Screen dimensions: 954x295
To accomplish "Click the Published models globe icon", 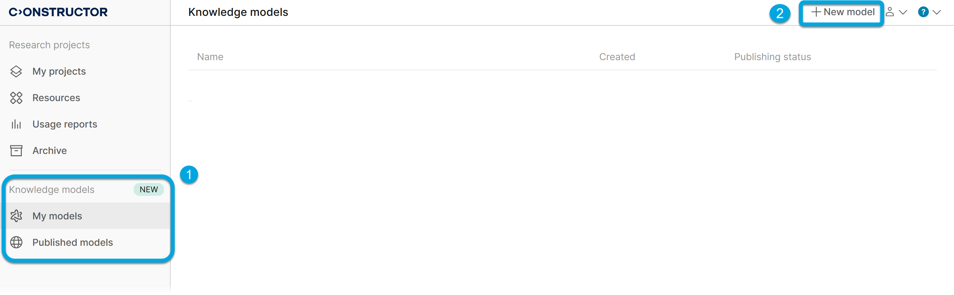I will tap(16, 242).
